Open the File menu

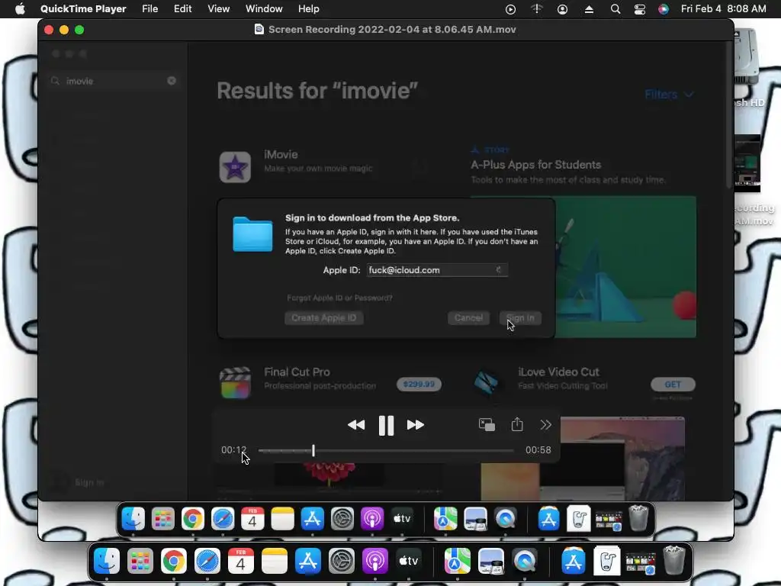pyautogui.click(x=150, y=9)
